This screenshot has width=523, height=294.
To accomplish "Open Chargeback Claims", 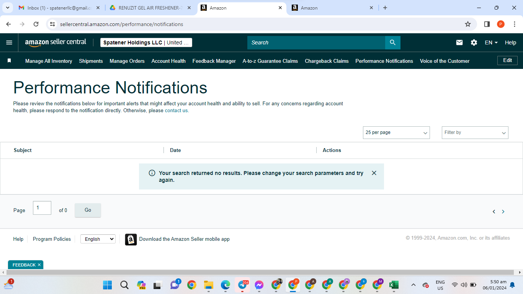I will (x=327, y=61).
